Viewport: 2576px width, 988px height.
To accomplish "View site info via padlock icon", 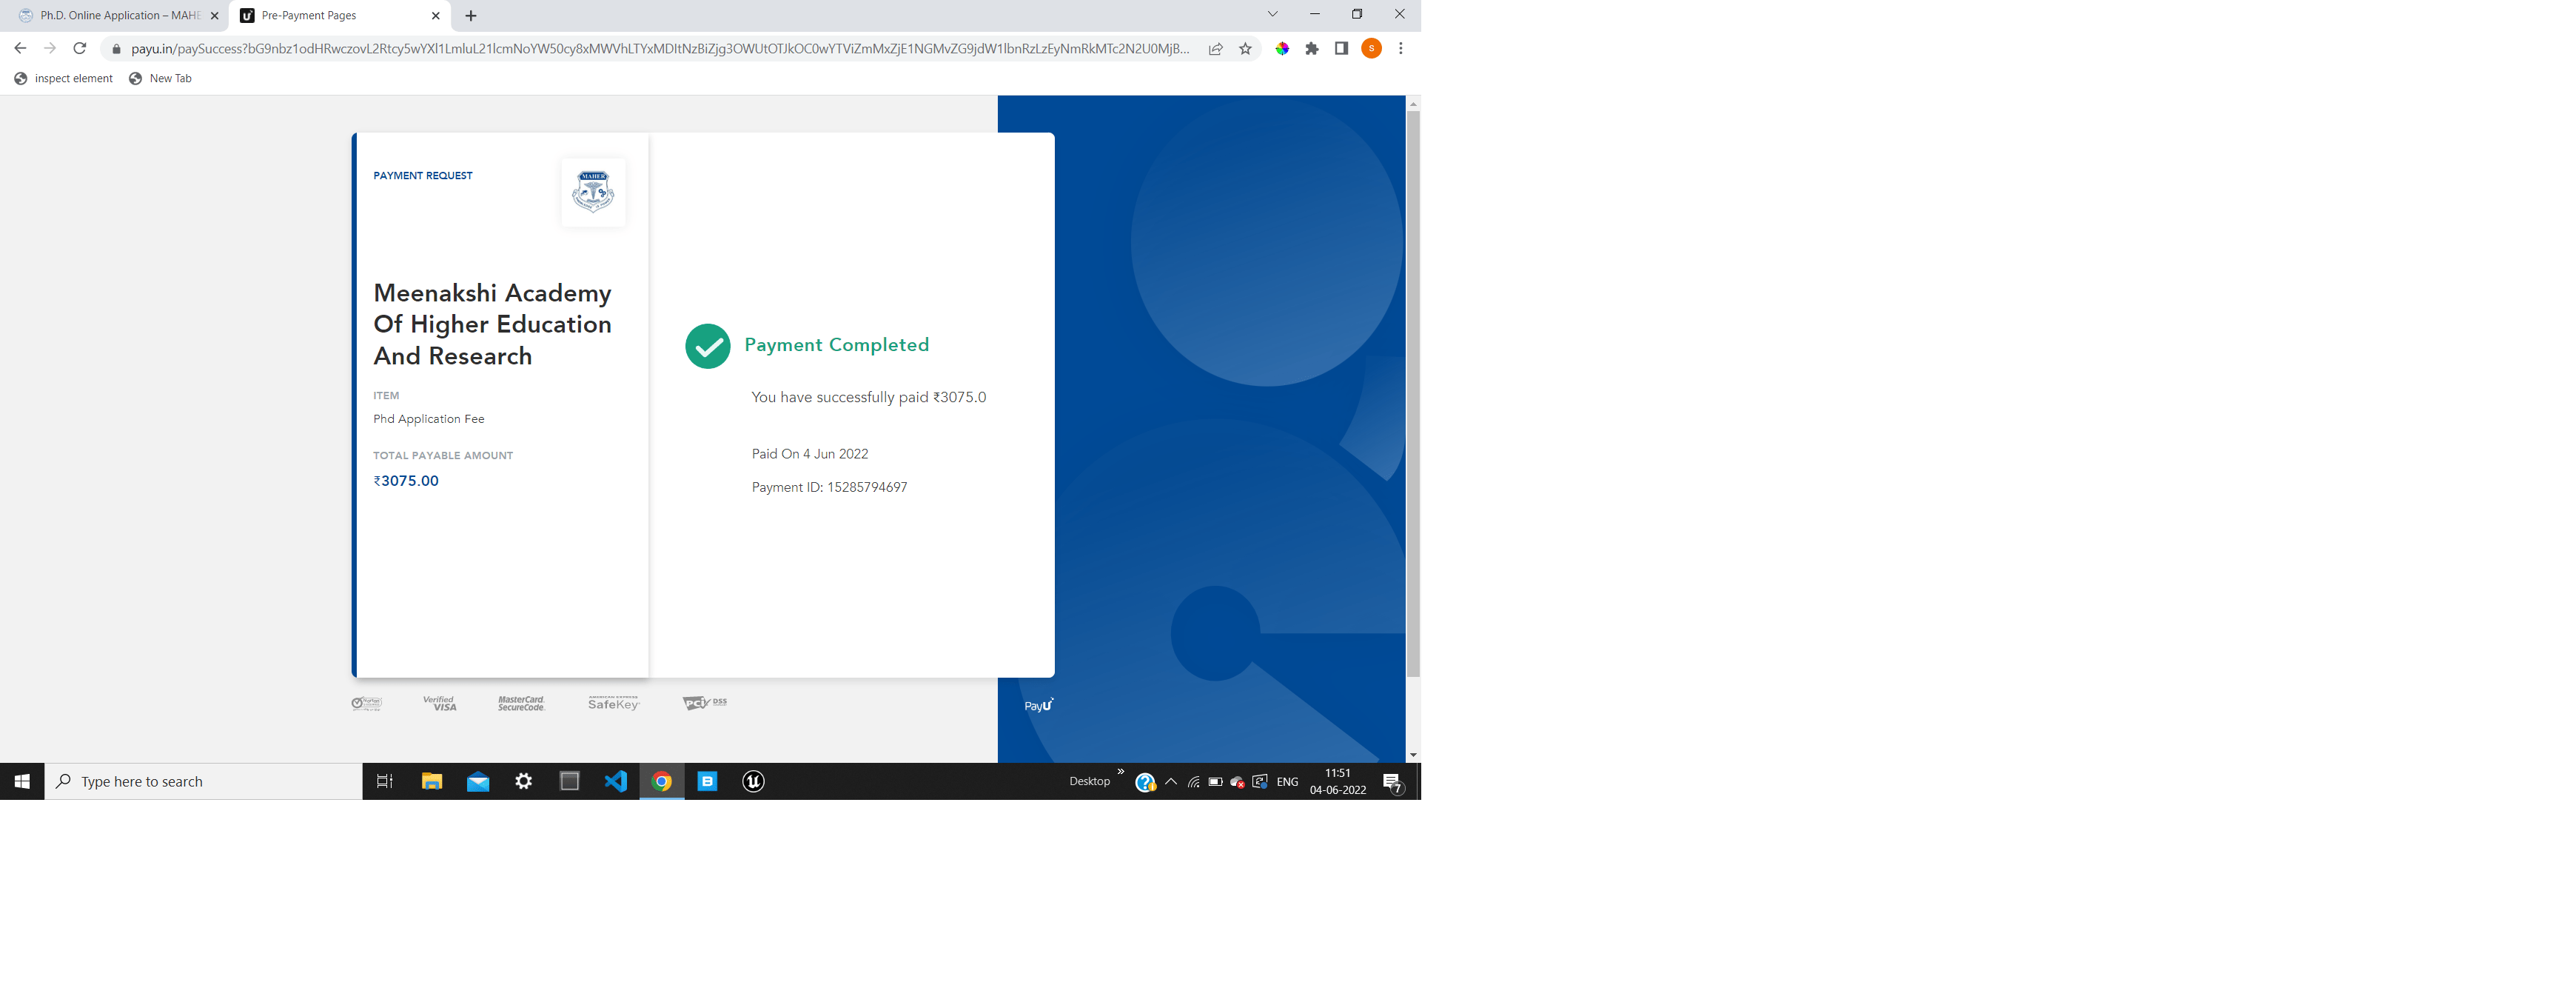I will click(x=116, y=49).
